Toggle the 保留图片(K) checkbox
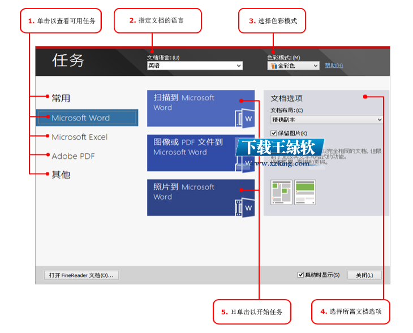 pos(274,133)
